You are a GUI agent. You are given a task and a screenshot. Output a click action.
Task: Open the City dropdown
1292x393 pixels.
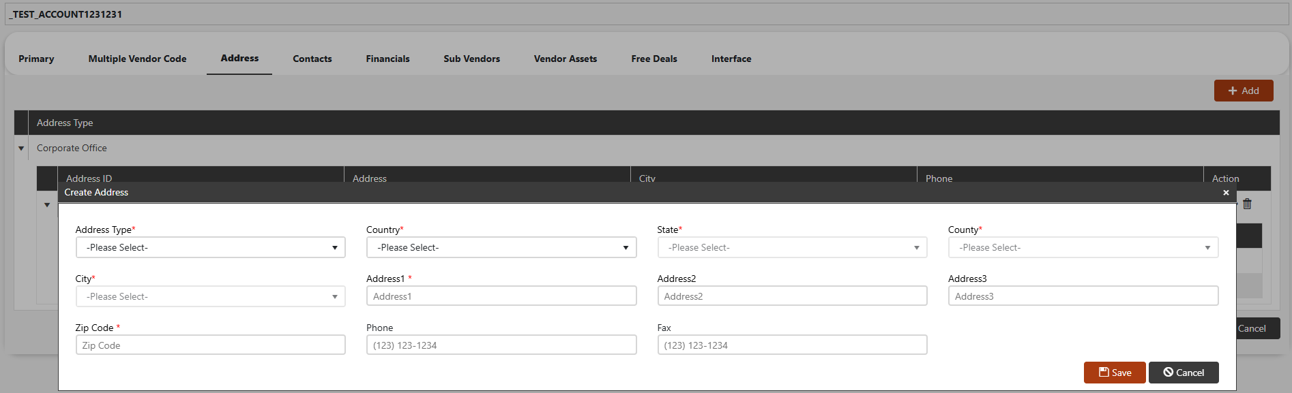point(210,296)
